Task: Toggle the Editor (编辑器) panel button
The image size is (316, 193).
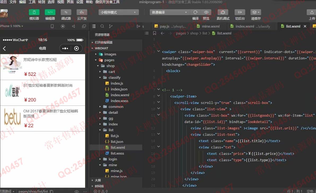Action: [50, 12]
